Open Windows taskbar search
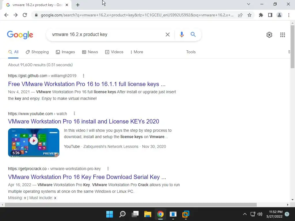Image resolution: width=295 pixels, height=221 pixels. coord(122,214)
